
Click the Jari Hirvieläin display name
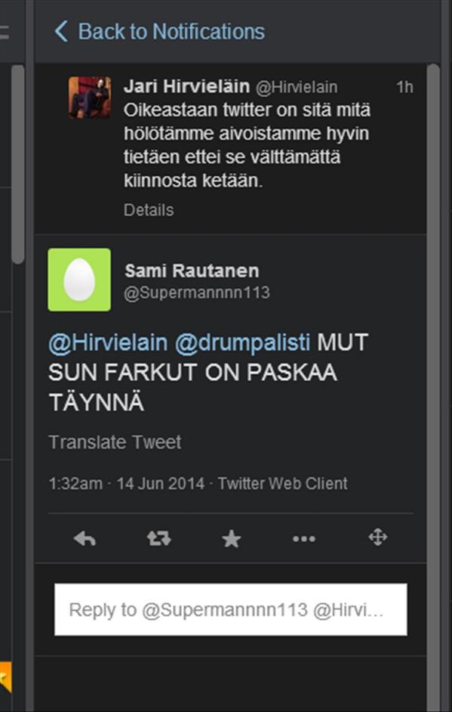click(x=186, y=86)
